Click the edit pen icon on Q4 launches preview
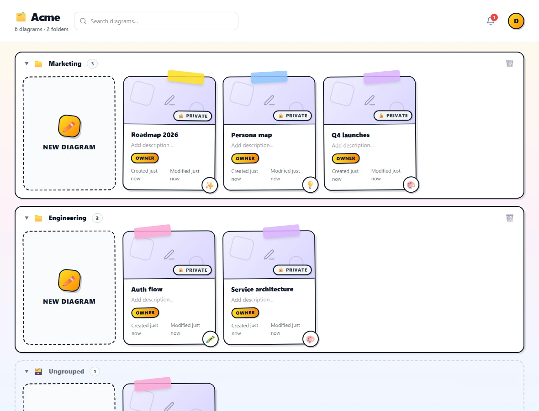Viewport: 539px width, 411px height. click(x=370, y=100)
